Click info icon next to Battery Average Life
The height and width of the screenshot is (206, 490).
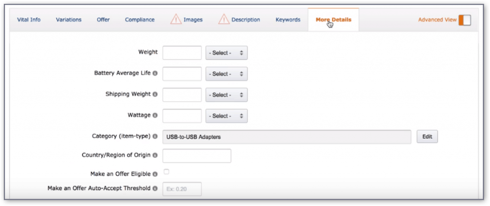coord(155,74)
